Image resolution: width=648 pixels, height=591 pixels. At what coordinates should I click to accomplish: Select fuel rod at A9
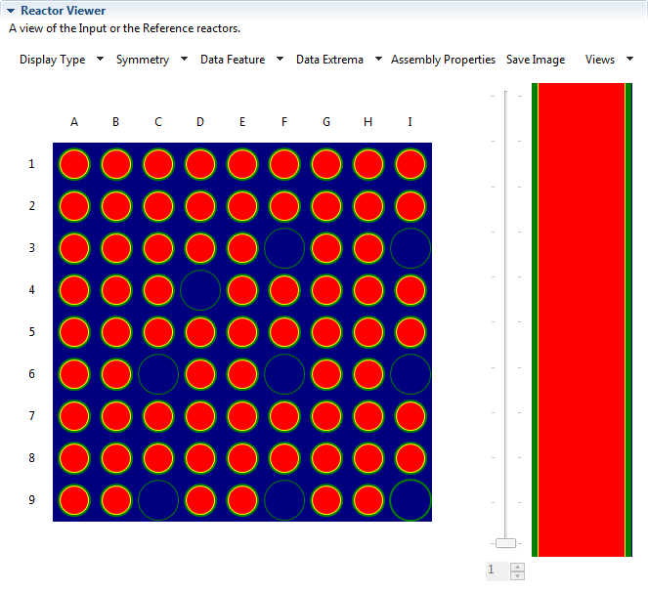coord(74,500)
